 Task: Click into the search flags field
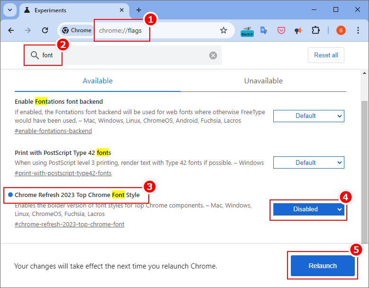tap(124, 55)
